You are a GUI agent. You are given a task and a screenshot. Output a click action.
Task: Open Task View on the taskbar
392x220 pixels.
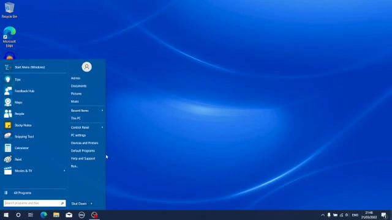tap(31, 215)
